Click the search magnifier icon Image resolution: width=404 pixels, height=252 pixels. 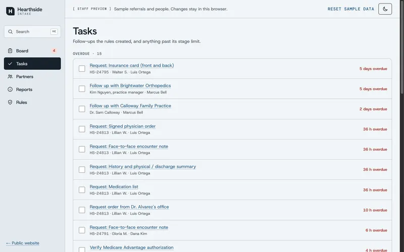[x=10, y=32]
